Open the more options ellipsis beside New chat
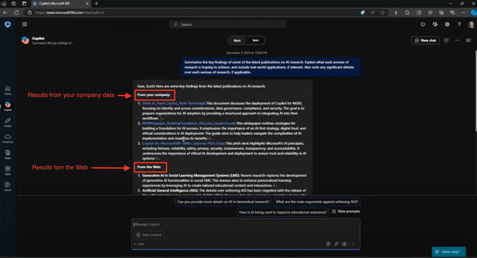This screenshot has width=477, height=258. [457, 40]
